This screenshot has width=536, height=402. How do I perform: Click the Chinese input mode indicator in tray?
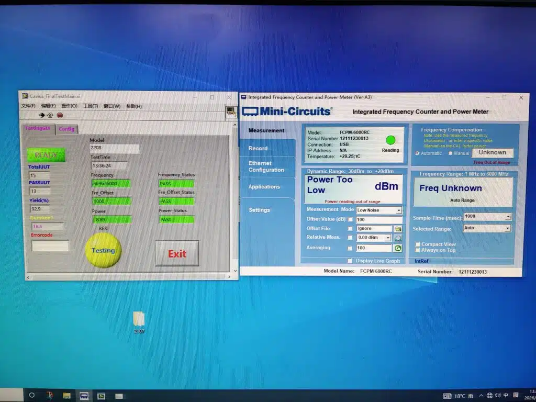(x=506, y=395)
